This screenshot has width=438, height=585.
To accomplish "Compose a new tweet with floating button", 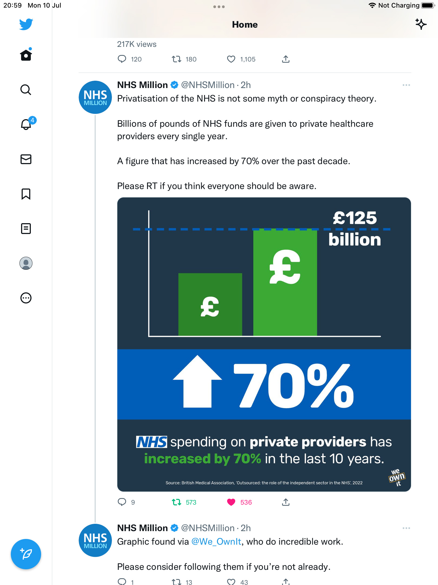I will [26, 554].
